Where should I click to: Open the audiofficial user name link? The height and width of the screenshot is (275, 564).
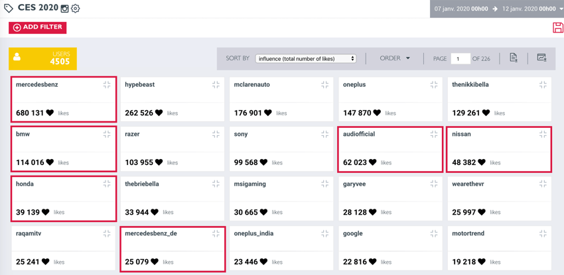[359, 134]
